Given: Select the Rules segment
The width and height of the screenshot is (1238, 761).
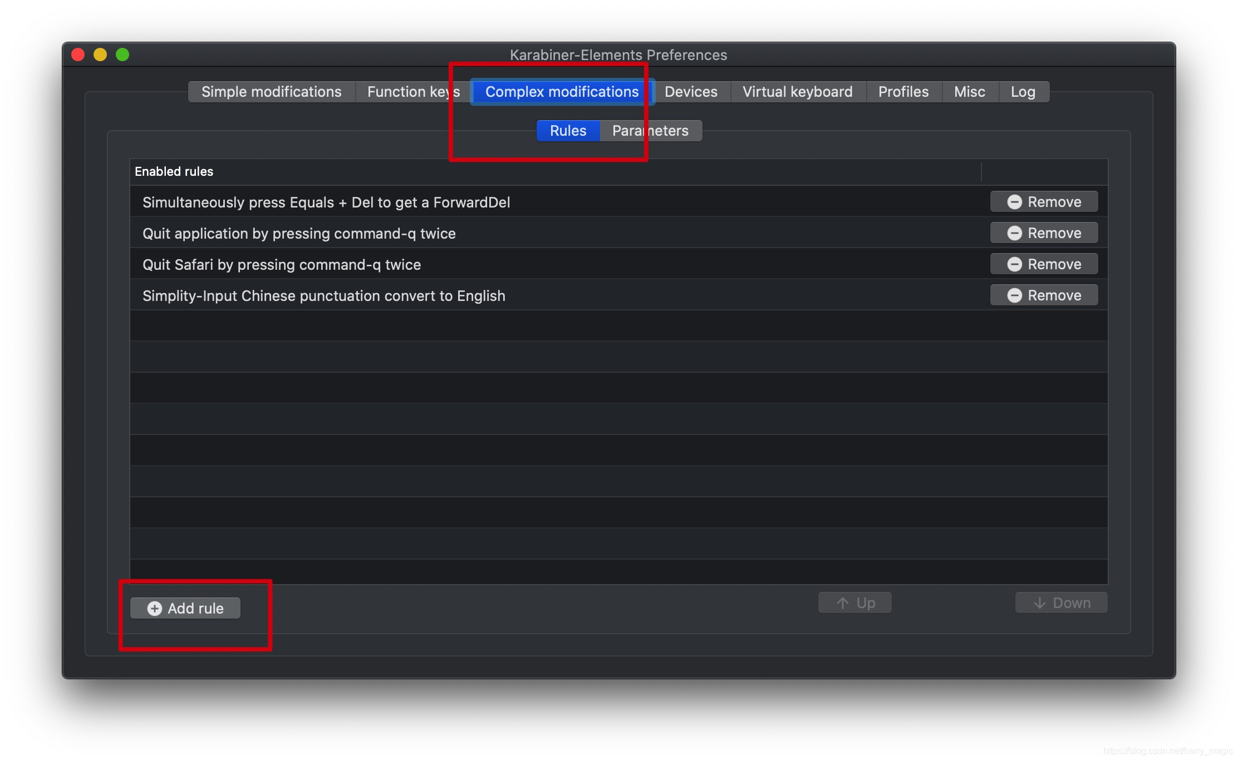Looking at the screenshot, I should 568,131.
